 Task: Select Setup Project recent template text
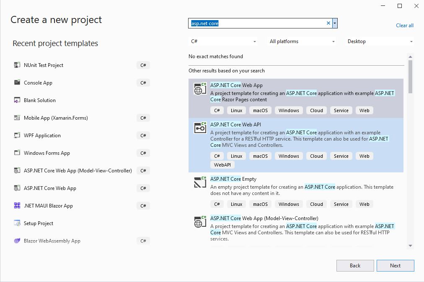[39, 223]
